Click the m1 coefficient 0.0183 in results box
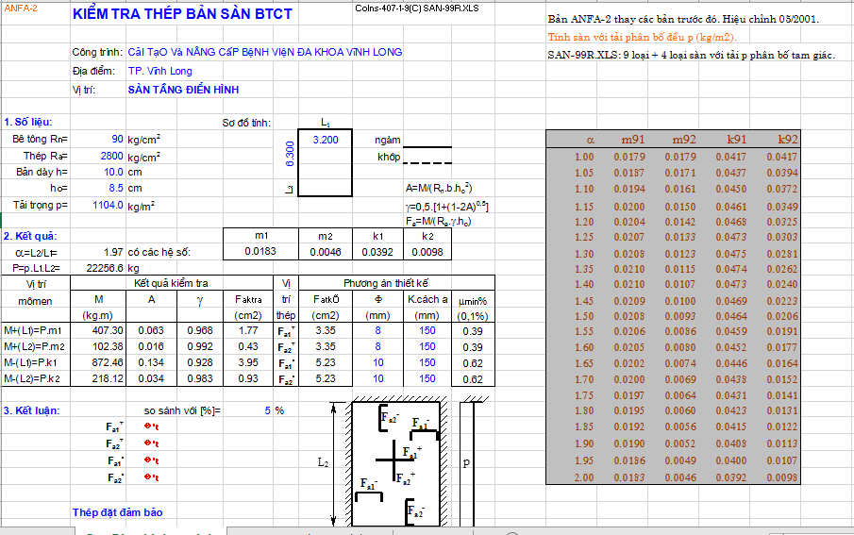The height and width of the screenshot is (535, 854). (260, 251)
